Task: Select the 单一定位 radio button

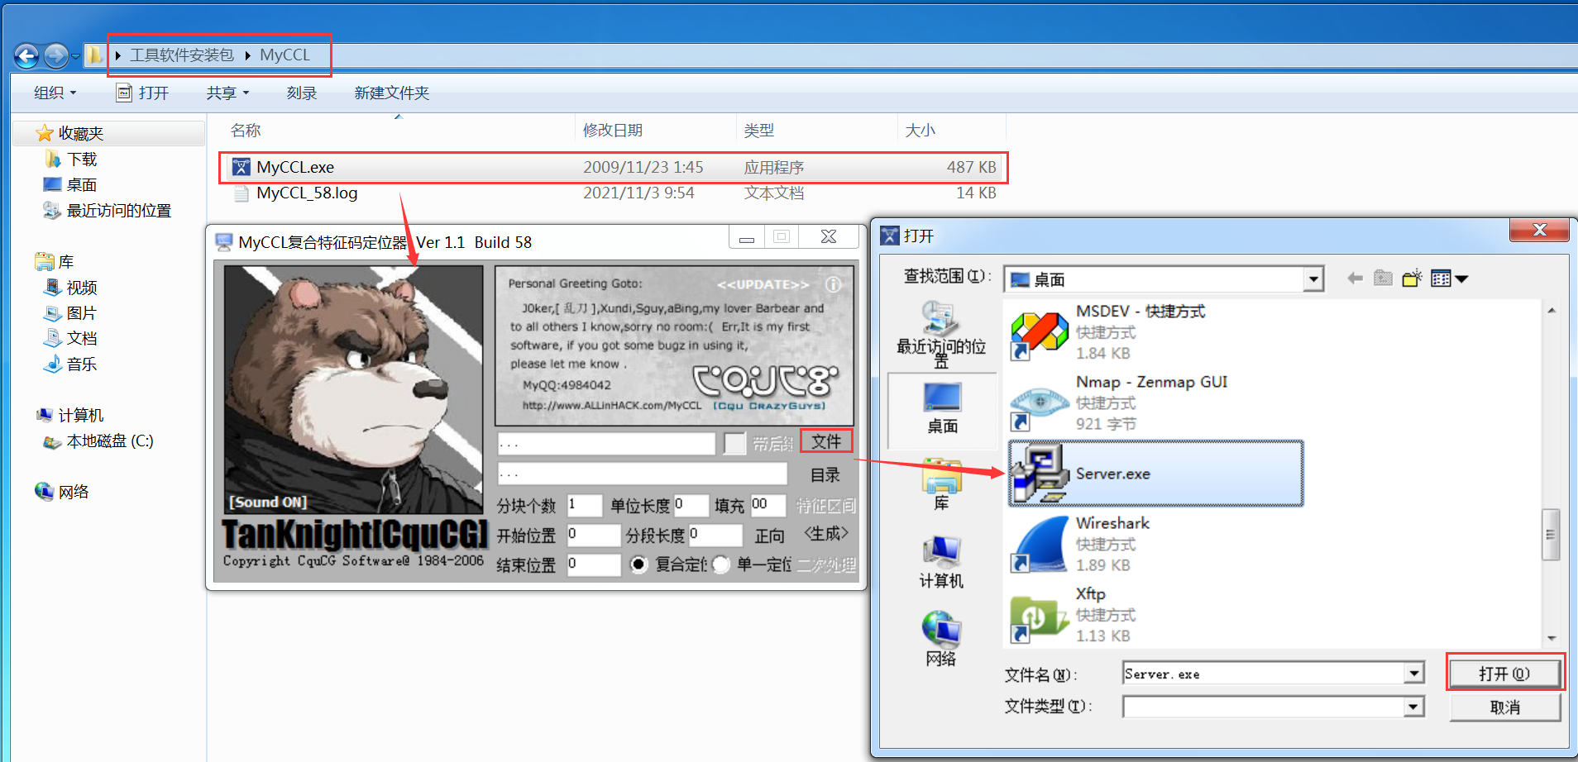Action: [x=721, y=564]
